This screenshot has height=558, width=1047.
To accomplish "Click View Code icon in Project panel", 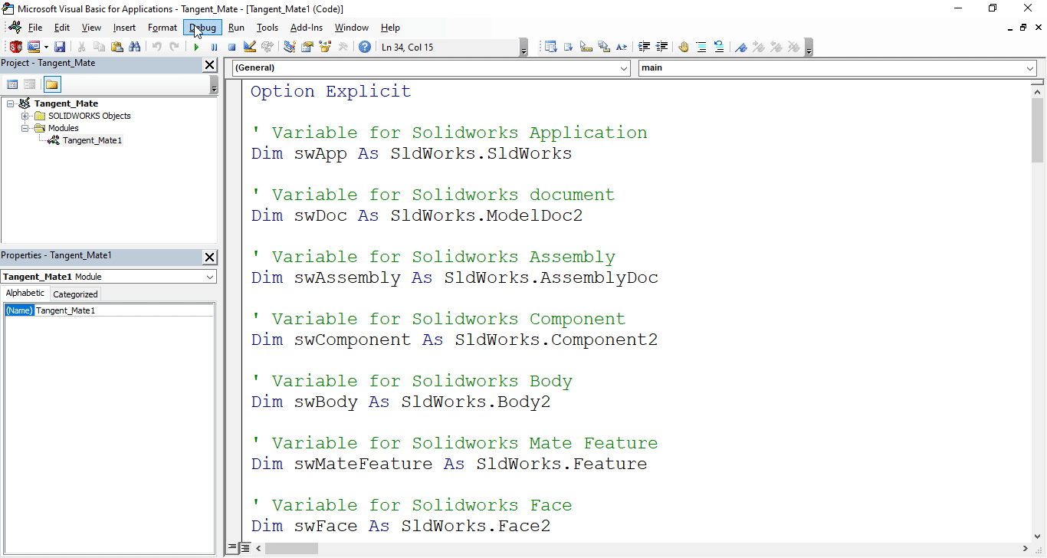I will tap(12, 84).
